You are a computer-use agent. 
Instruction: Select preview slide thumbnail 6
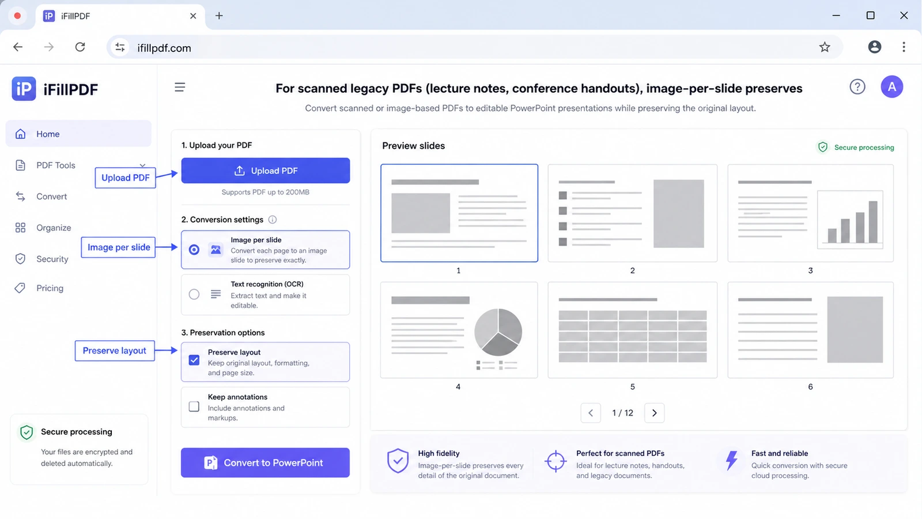[810, 330]
